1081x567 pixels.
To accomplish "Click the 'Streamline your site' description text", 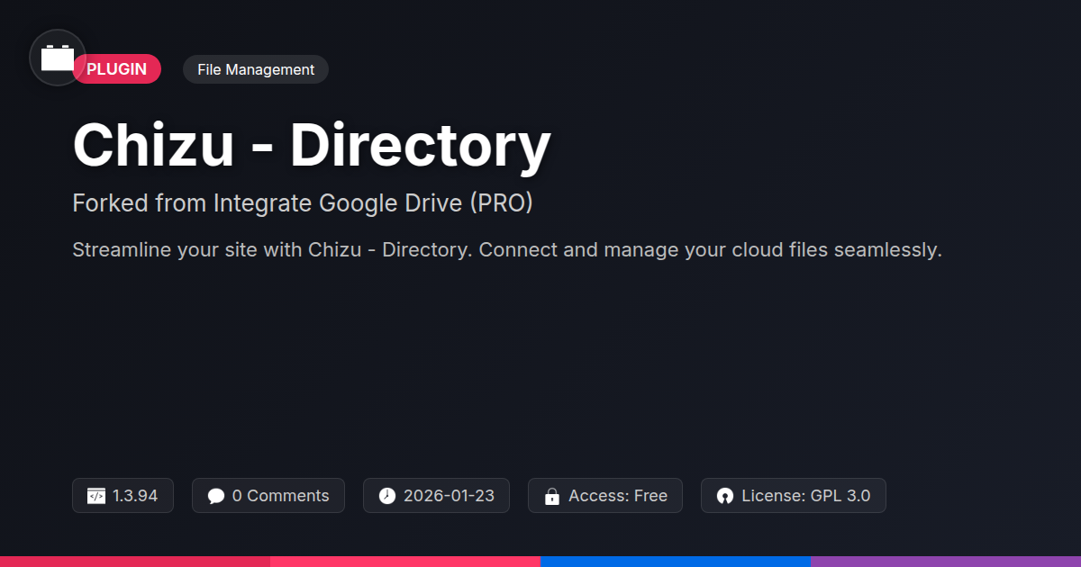I will pos(507,249).
